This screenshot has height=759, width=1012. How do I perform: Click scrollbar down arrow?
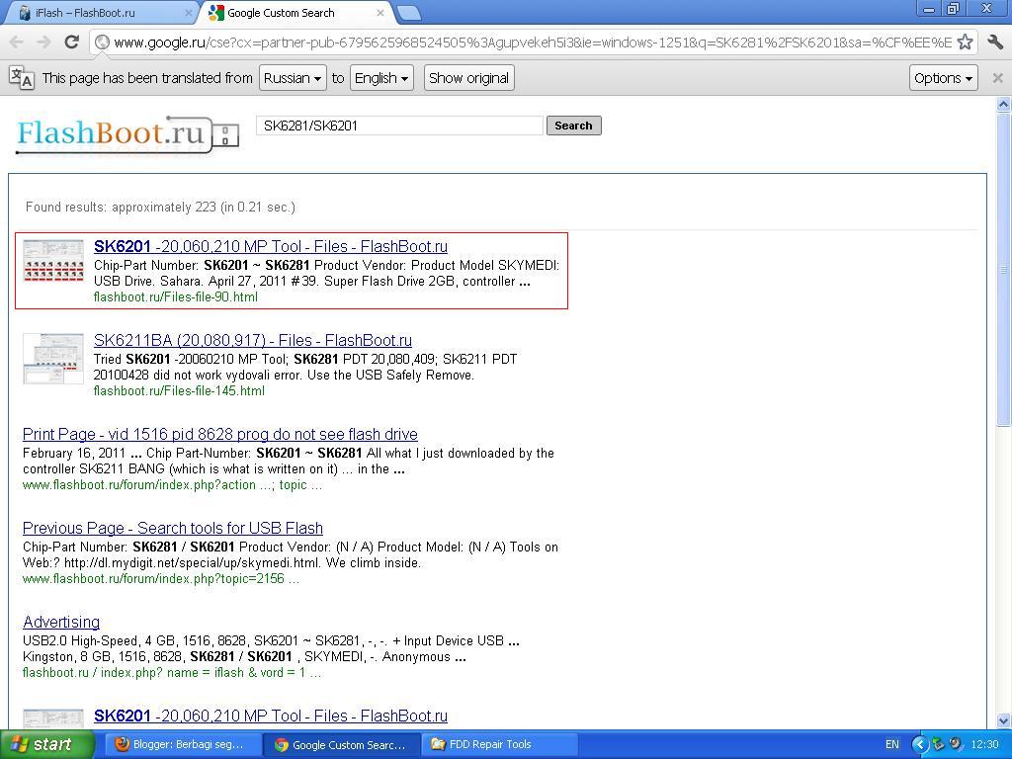(x=1003, y=720)
